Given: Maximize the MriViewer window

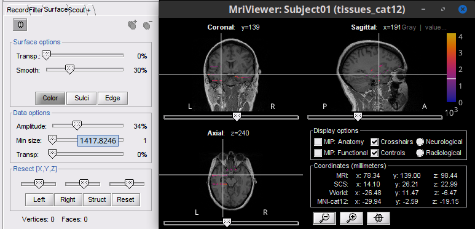Looking at the screenshot, I should tap(443, 9).
